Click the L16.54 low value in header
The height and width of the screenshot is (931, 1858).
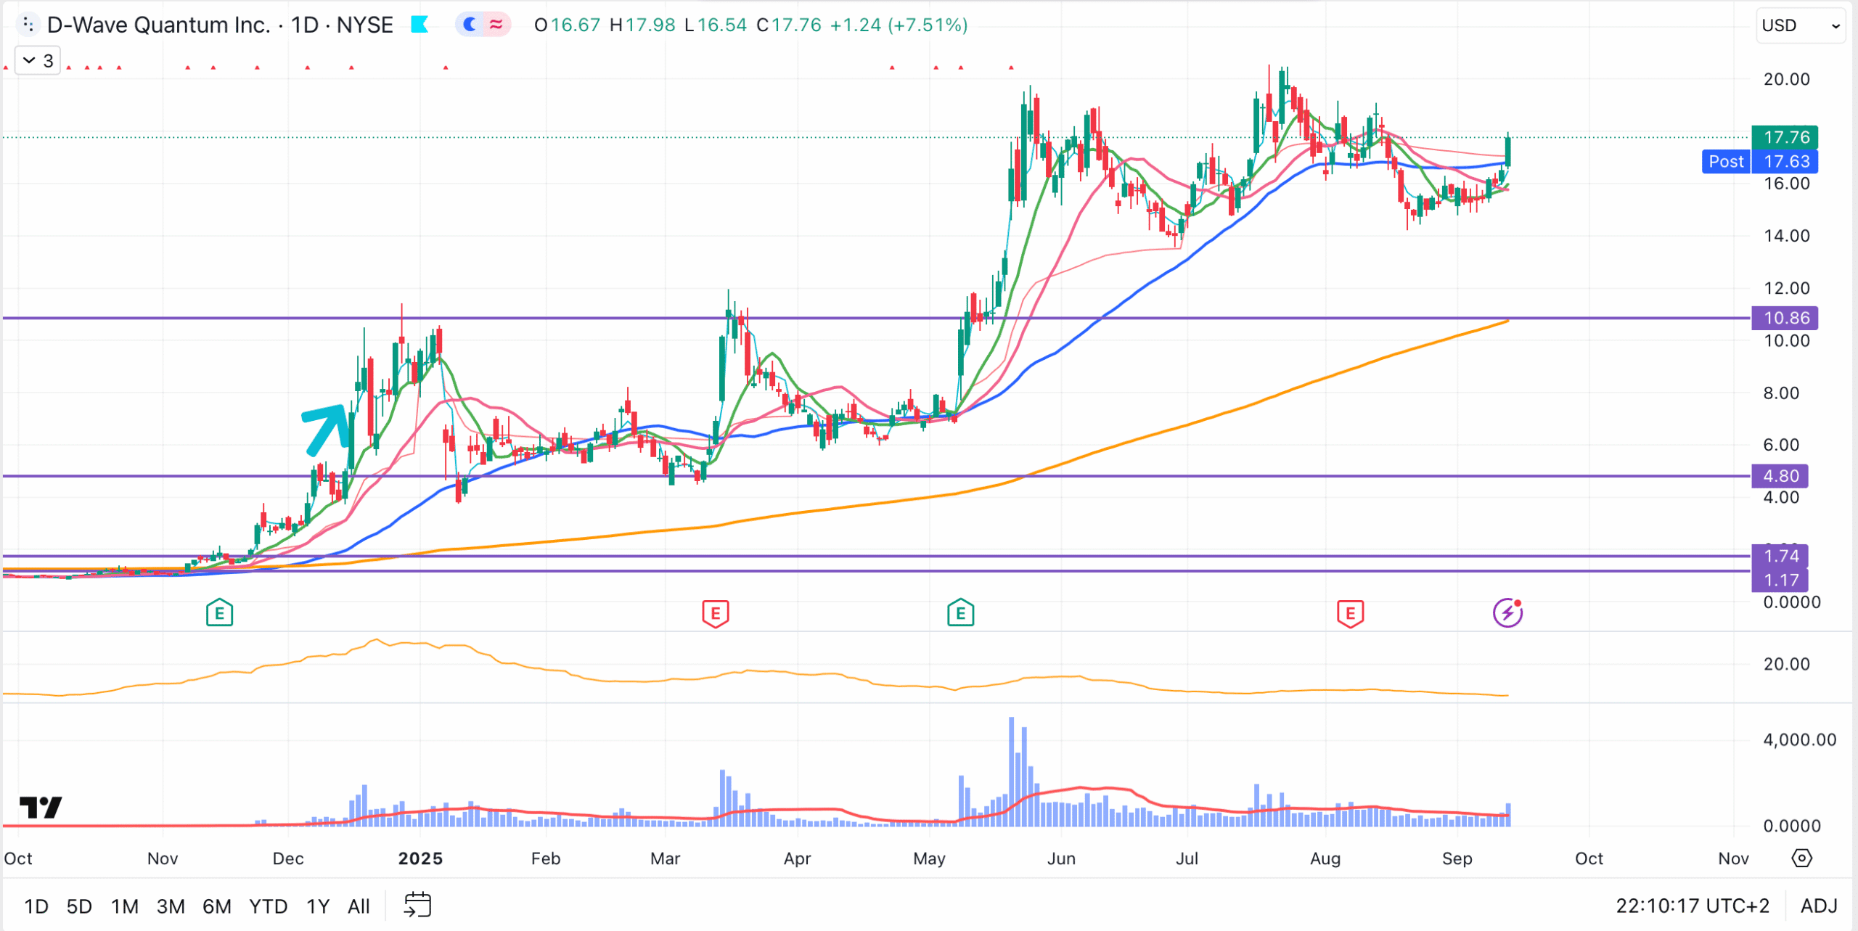pos(716,25)
